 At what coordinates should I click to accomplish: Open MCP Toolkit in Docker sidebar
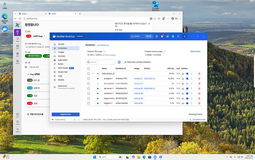65,68
